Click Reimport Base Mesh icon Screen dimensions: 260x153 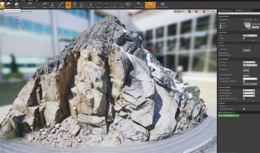point(29,5)
